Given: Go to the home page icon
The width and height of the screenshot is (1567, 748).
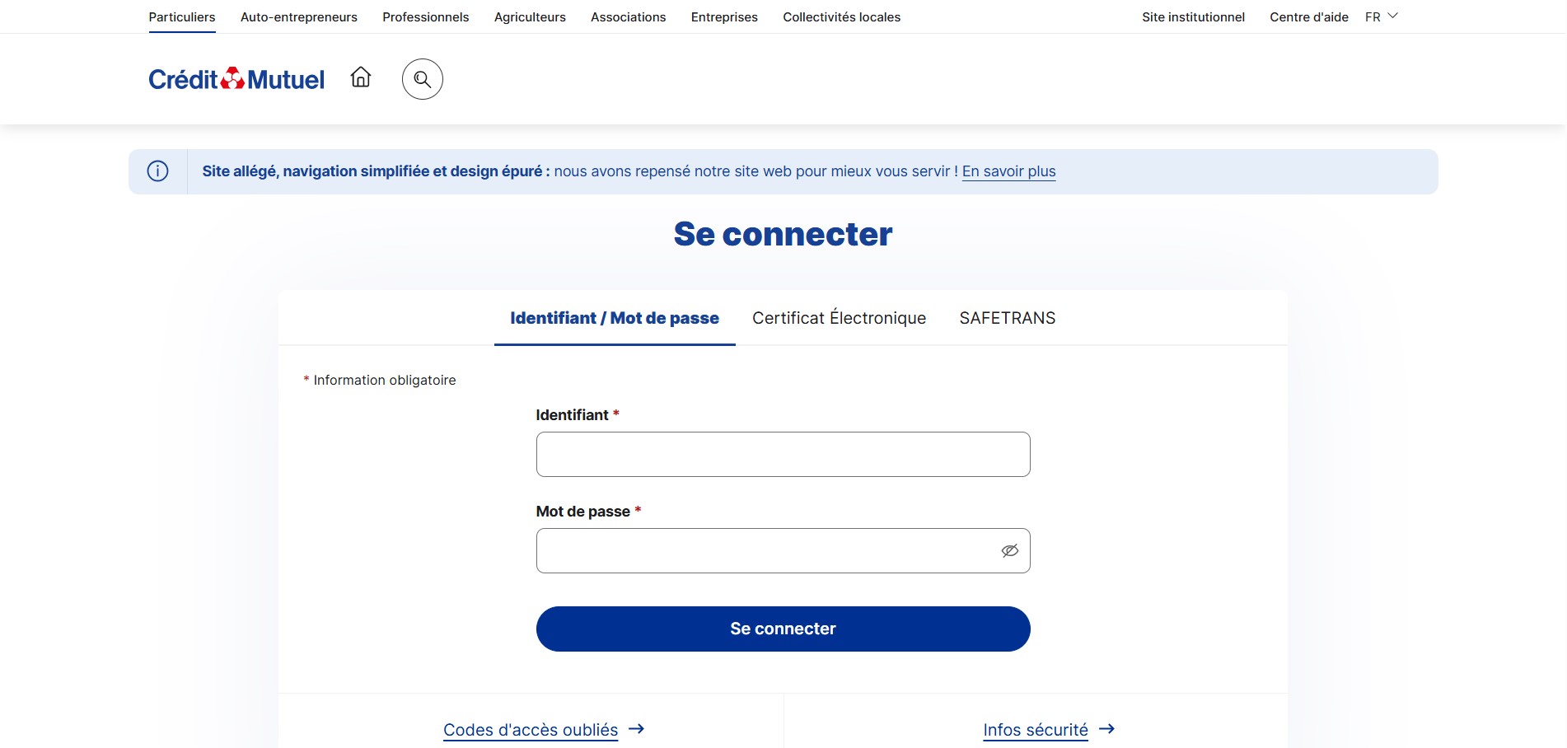Looking at the screenshot, I should tap(361, 77).
